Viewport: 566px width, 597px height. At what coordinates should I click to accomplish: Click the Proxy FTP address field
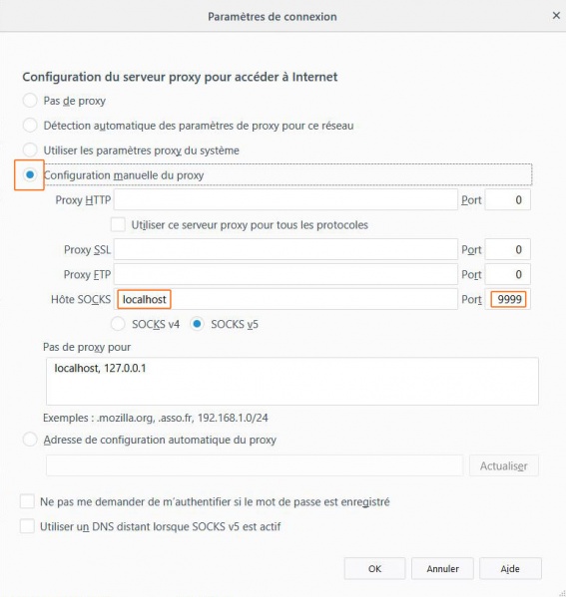[x=285, y=274]
